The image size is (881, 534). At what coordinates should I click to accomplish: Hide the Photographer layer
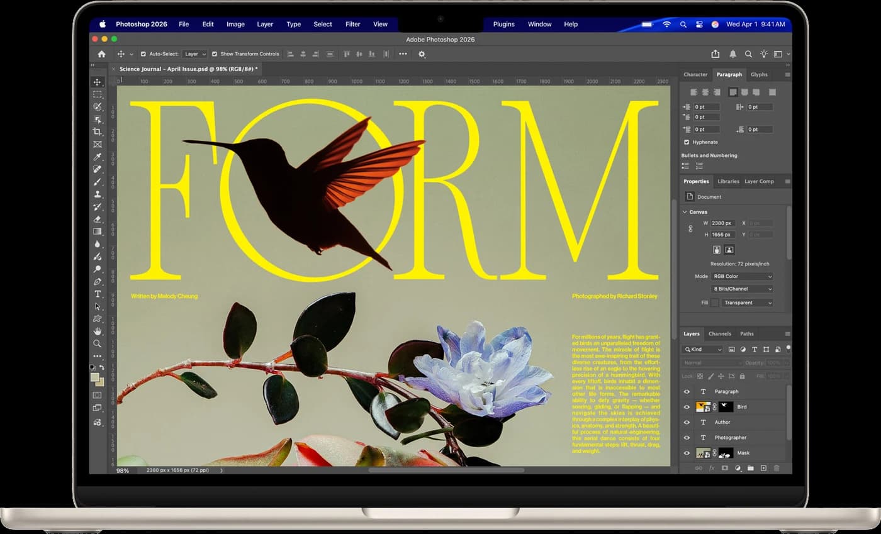pos(687,437)
